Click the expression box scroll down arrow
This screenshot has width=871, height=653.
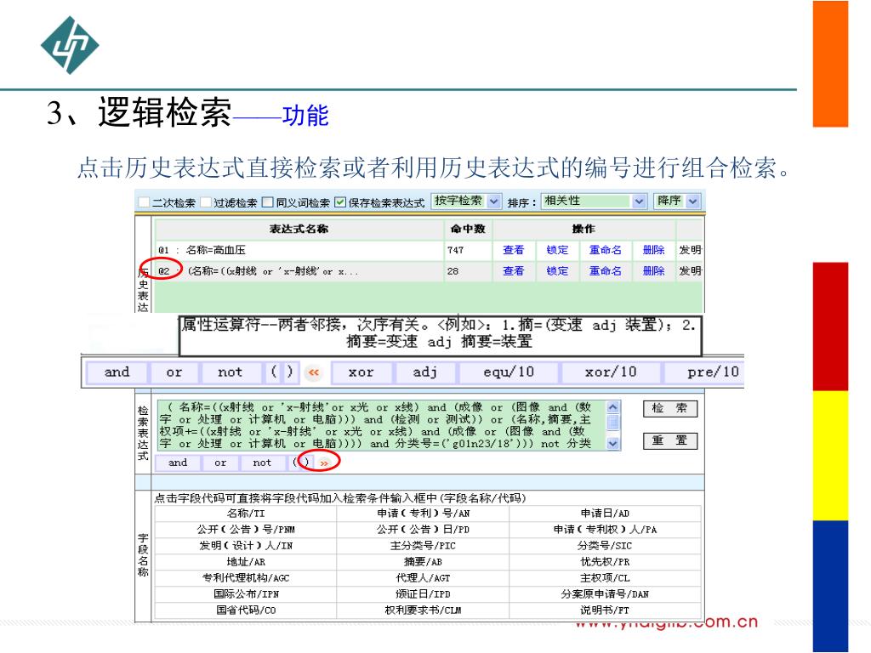[612, 443]
